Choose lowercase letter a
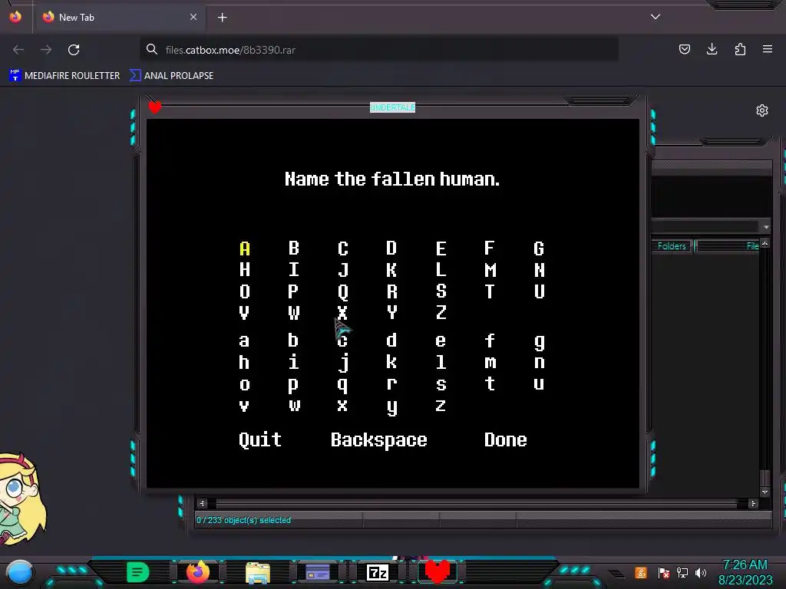This screenshot has width=786, height=589. tap(244, 341)
